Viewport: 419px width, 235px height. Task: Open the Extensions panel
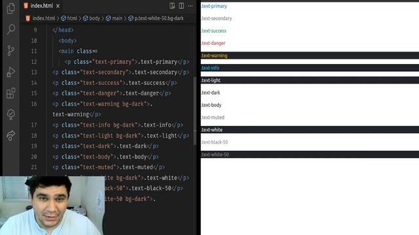[10, 93]
